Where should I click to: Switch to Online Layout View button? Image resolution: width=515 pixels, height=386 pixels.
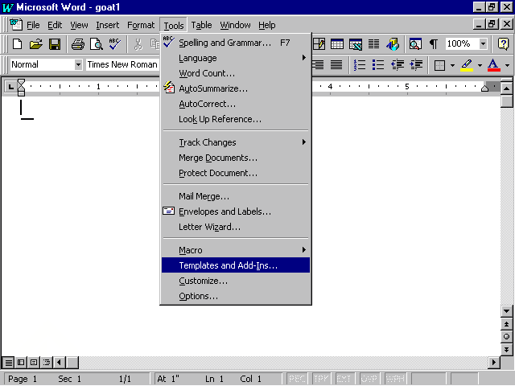21,363
